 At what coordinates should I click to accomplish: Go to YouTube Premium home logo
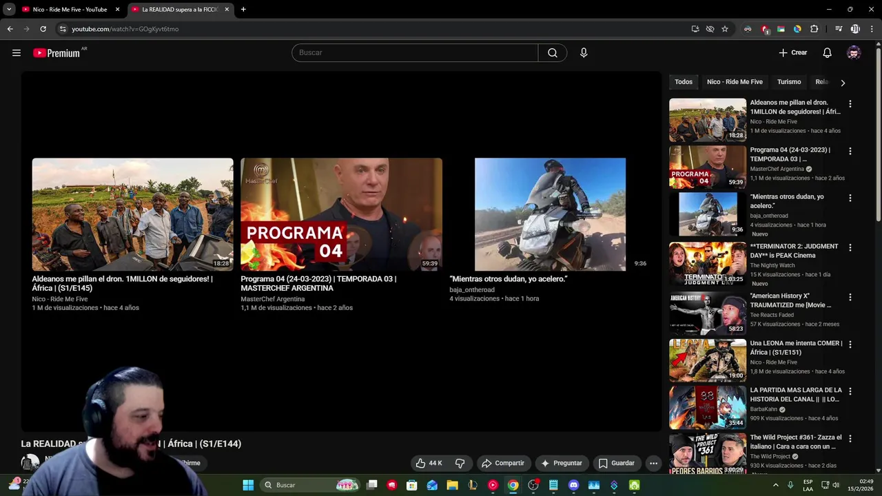click(57, 53)
